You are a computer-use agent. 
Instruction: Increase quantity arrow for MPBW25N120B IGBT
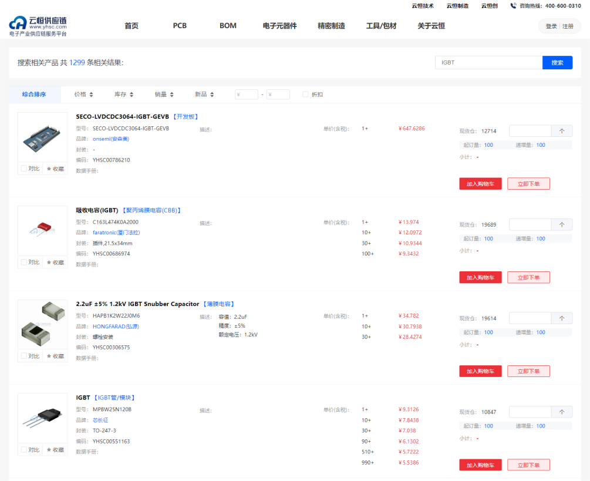click(x=562, y=412)
